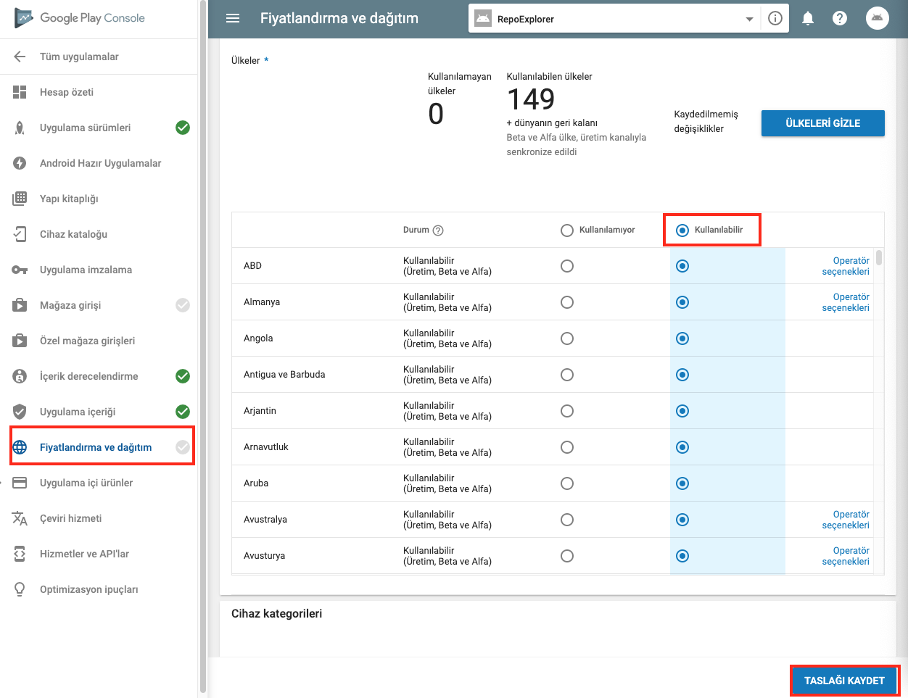Image resolution: width=908 pixels, height=698 pixels.
Task: Set Arjantin to Kullanılamıyor
Action: tap(567, 411)
